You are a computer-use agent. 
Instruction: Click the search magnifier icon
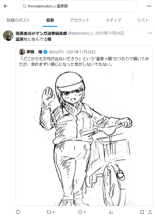coord(24,6)
